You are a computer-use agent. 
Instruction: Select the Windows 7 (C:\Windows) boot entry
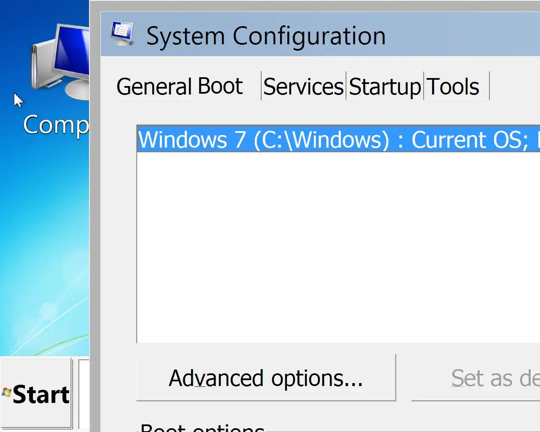[x=339, y=139]
